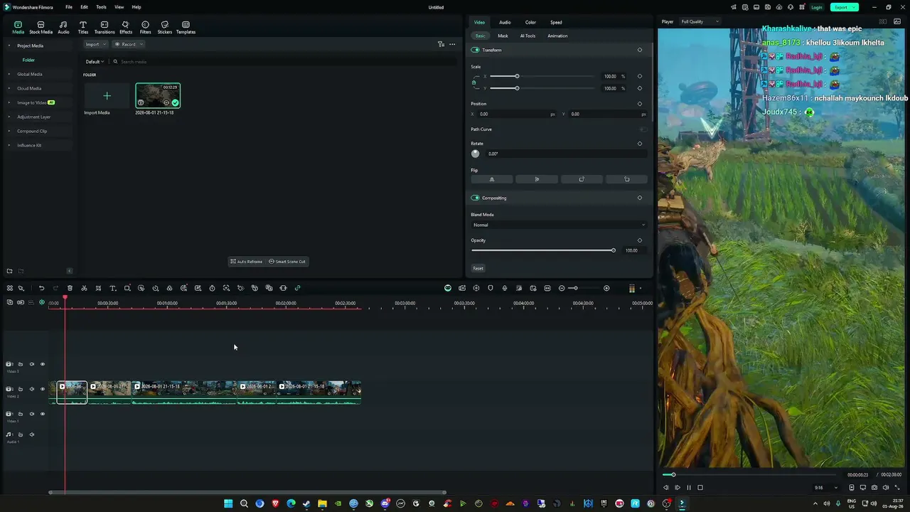Open the Effects library

coord(126,27)
